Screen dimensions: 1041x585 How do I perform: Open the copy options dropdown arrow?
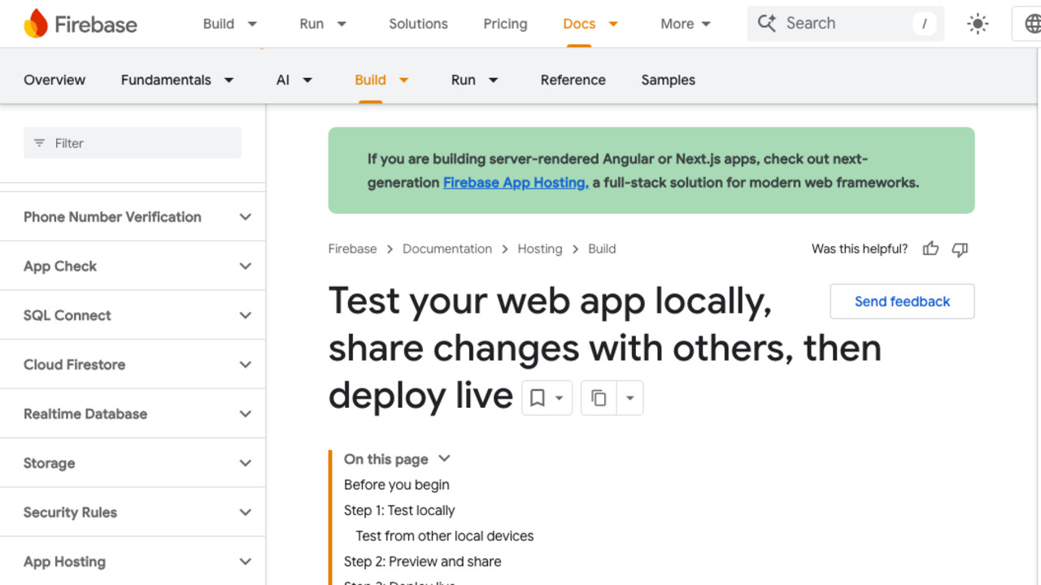(630, 398)
